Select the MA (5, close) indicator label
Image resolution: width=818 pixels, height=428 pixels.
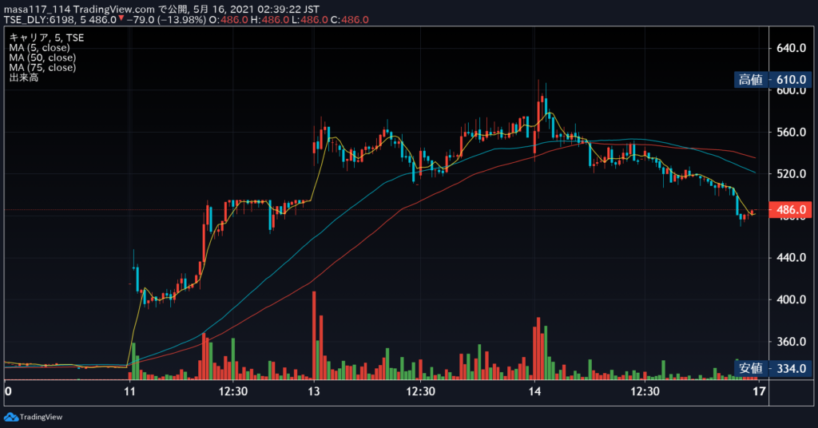39,47
